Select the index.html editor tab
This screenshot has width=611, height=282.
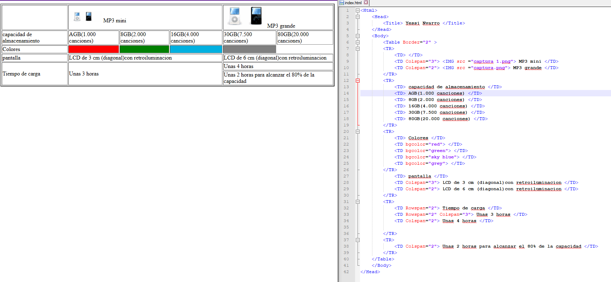point(353,3)
